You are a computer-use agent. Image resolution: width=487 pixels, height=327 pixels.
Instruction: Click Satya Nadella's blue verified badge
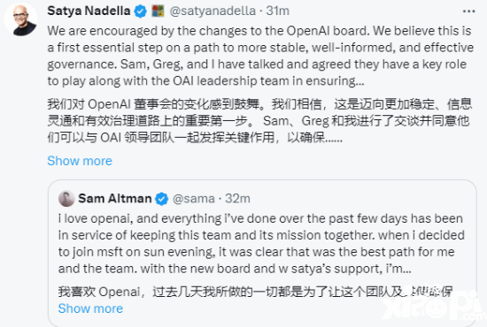140,11
